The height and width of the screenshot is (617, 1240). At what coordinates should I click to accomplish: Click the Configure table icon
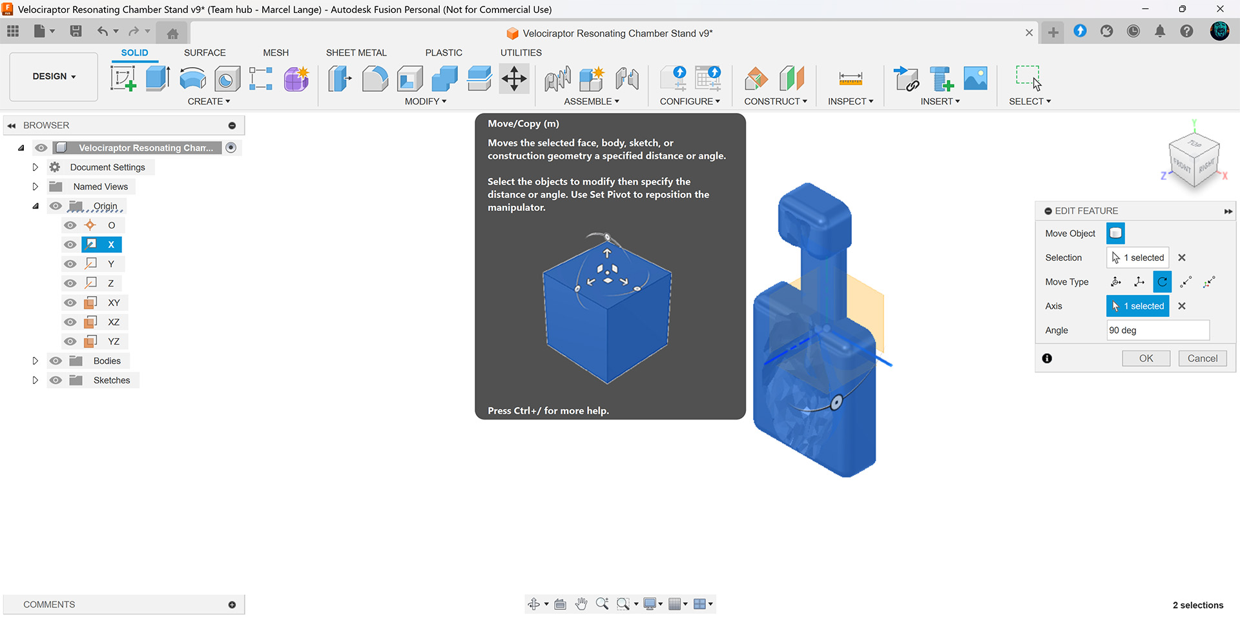click(708, 79)
